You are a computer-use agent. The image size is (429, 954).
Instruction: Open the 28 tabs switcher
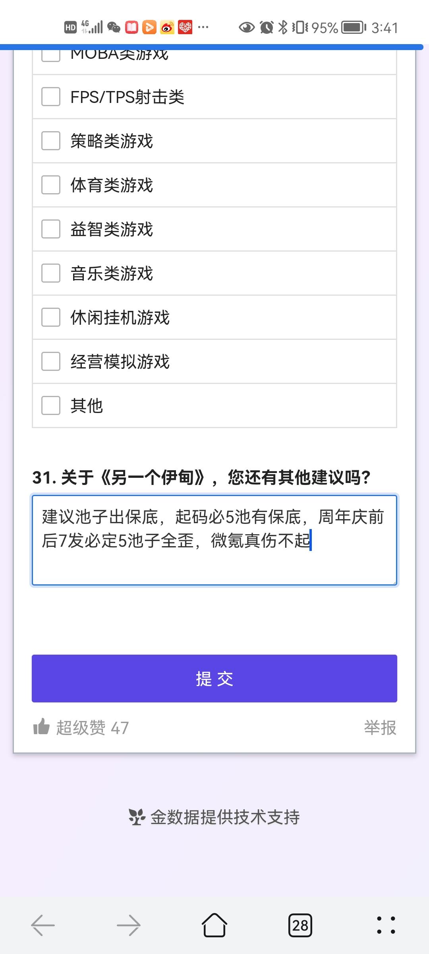tap(300, 925)
